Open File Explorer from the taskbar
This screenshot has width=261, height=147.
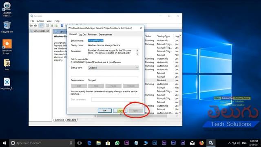pos(99,143)
